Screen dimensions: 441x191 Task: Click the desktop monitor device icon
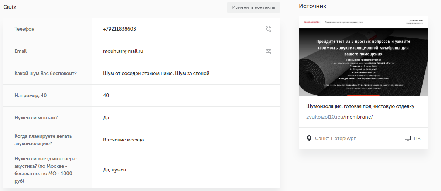(408, 138)
